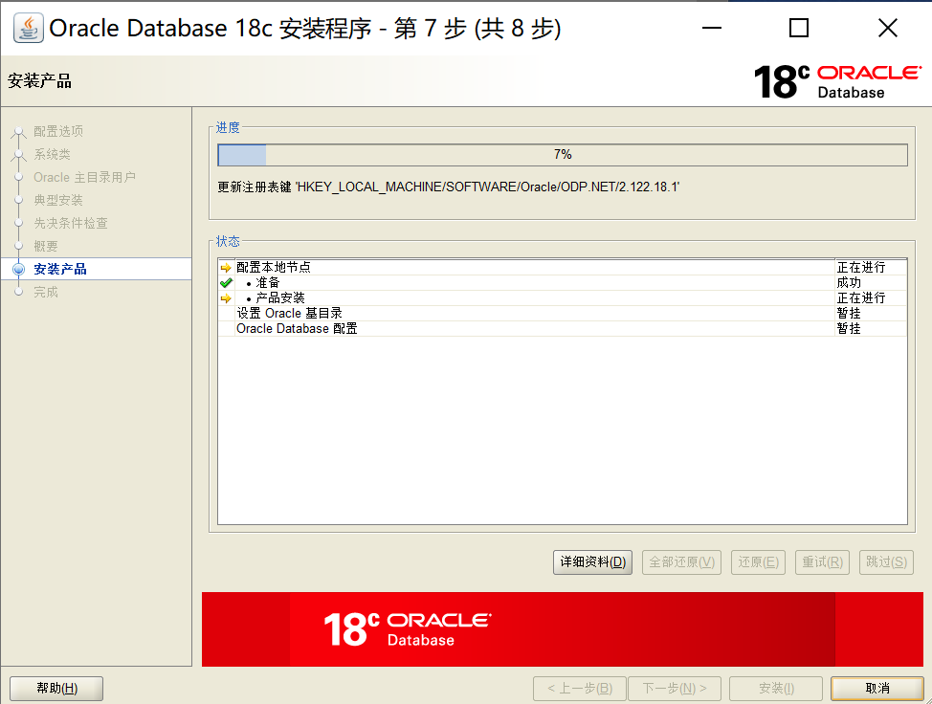Screen dimensions: 932x704
Task: Click the 取消 button
Action: click(x=877, y=688)
